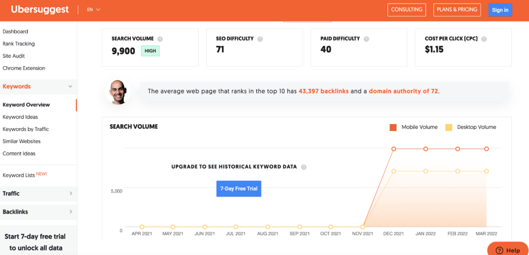Open Keyword Ideas in the sidebar
The image size is (529, 255).
click(20, 117)
